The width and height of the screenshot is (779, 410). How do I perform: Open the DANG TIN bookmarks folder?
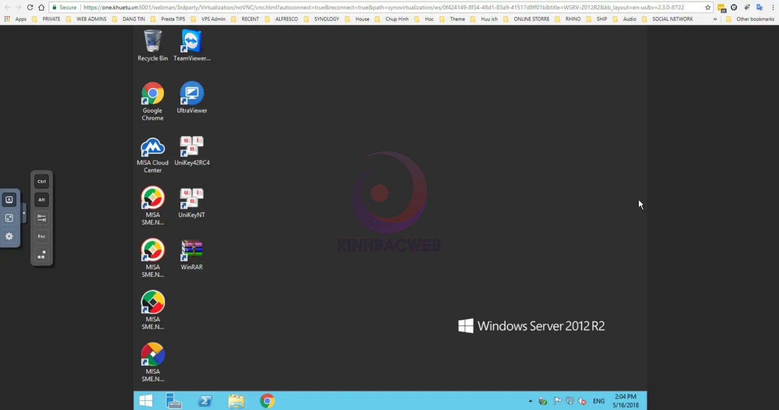129,19
